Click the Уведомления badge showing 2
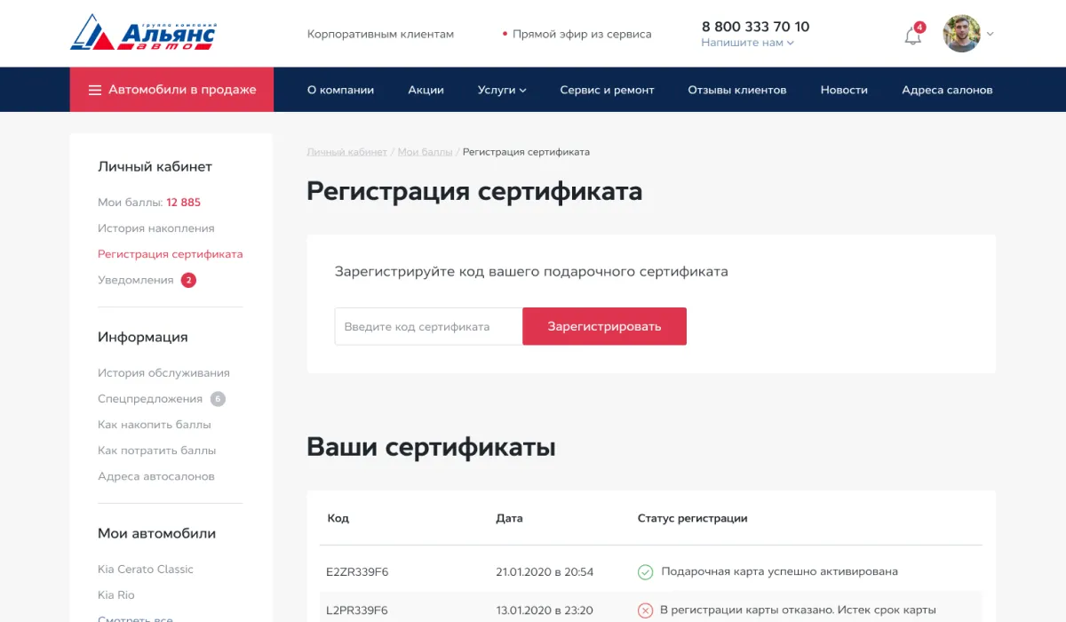The width and height of the screenshot is (1066, 622). pos(188,281)
